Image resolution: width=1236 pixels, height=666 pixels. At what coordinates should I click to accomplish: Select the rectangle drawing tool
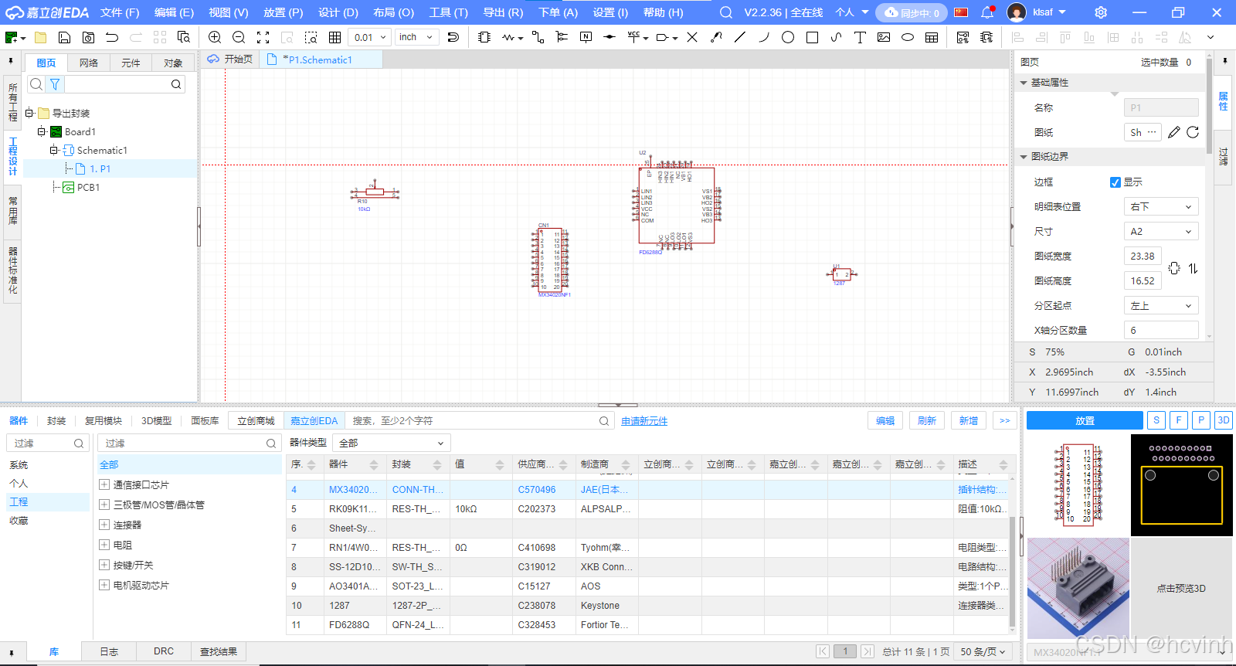tap(812, 37)
